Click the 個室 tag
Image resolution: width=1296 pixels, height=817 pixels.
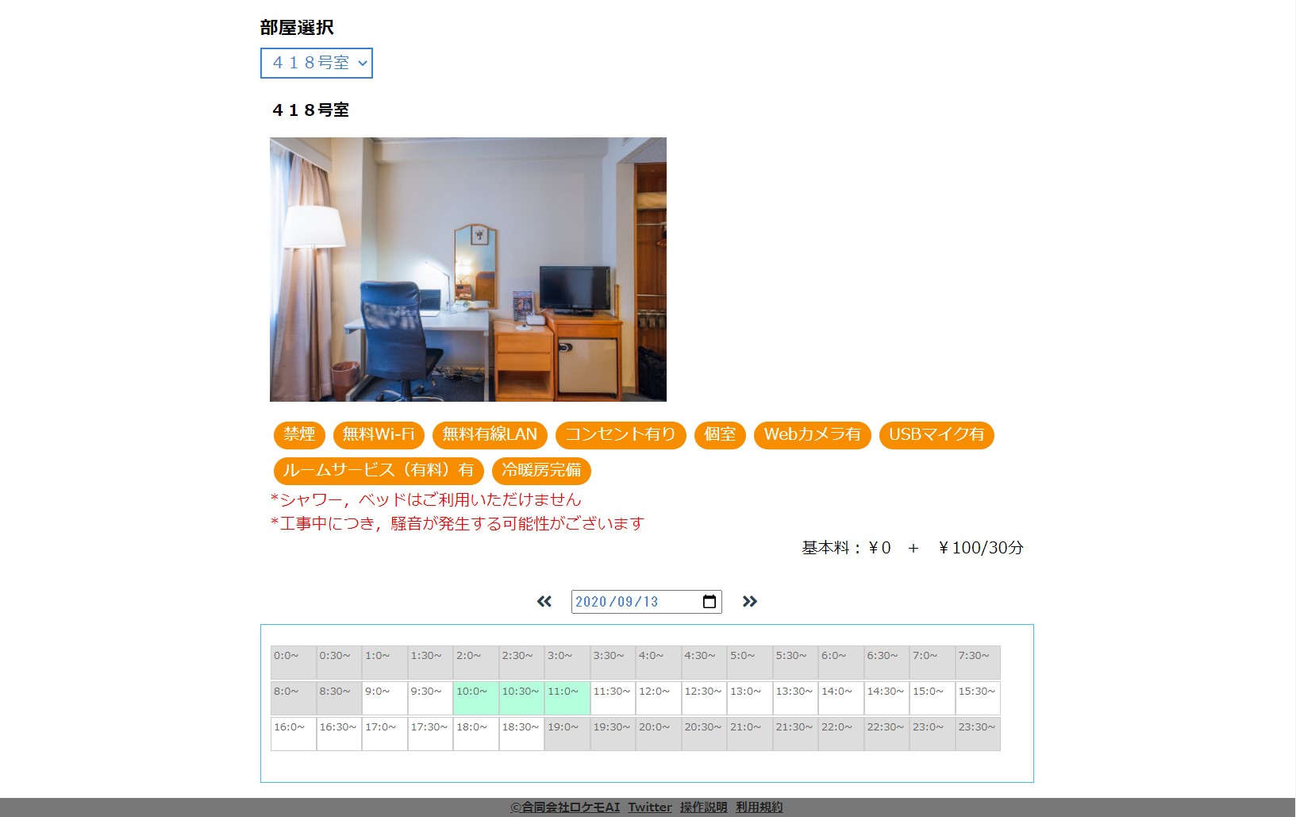720,434
